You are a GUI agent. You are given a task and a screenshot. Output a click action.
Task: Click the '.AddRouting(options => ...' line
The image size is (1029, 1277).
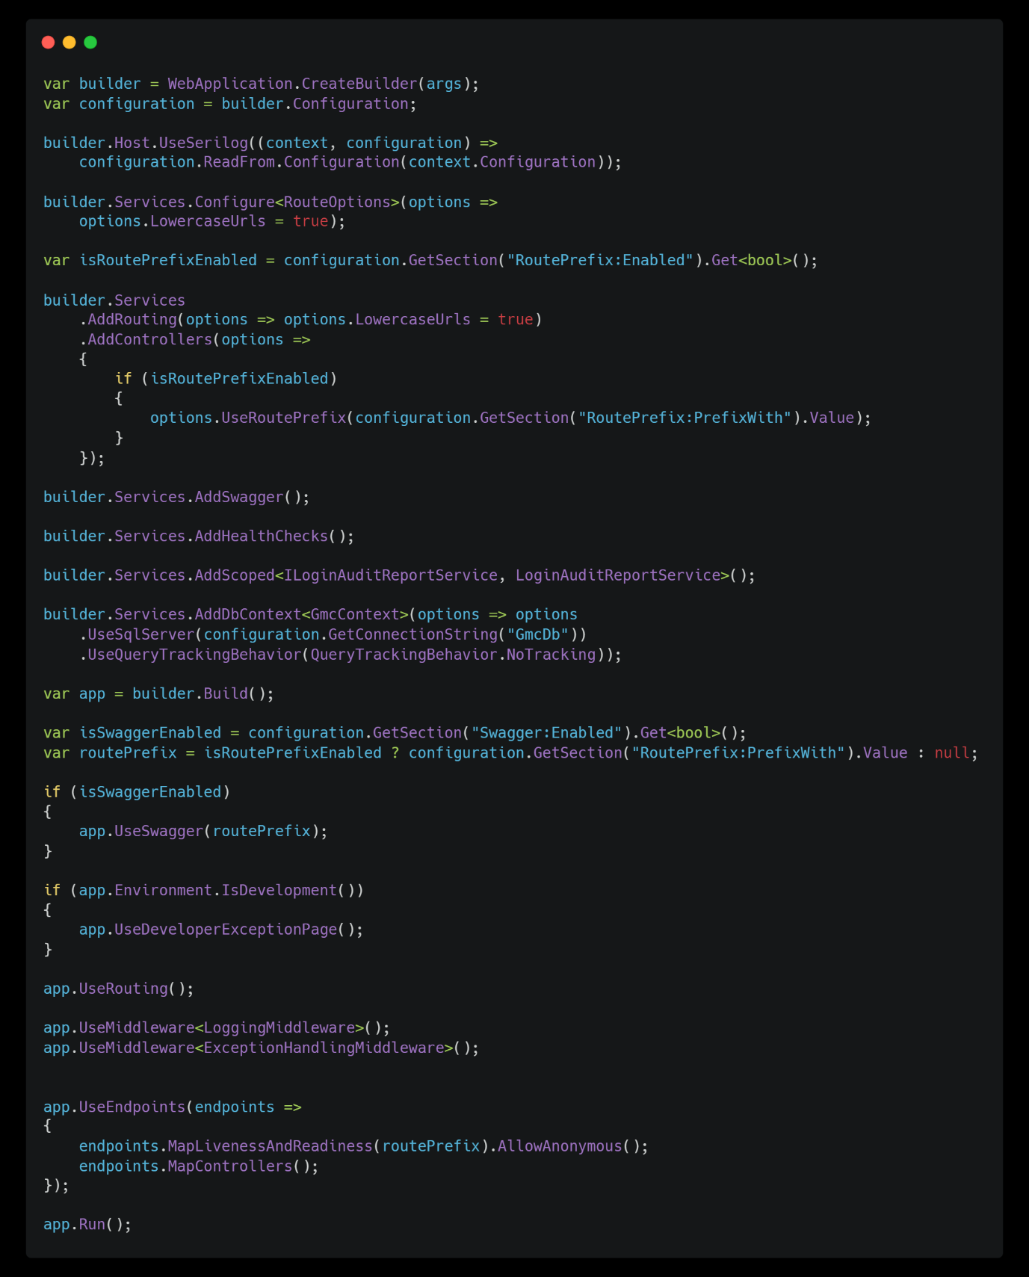tap(311, 320)
